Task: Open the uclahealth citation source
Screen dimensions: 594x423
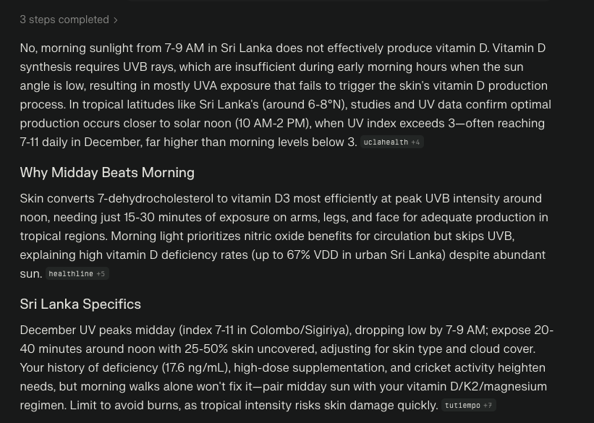Action: (386, 142)
